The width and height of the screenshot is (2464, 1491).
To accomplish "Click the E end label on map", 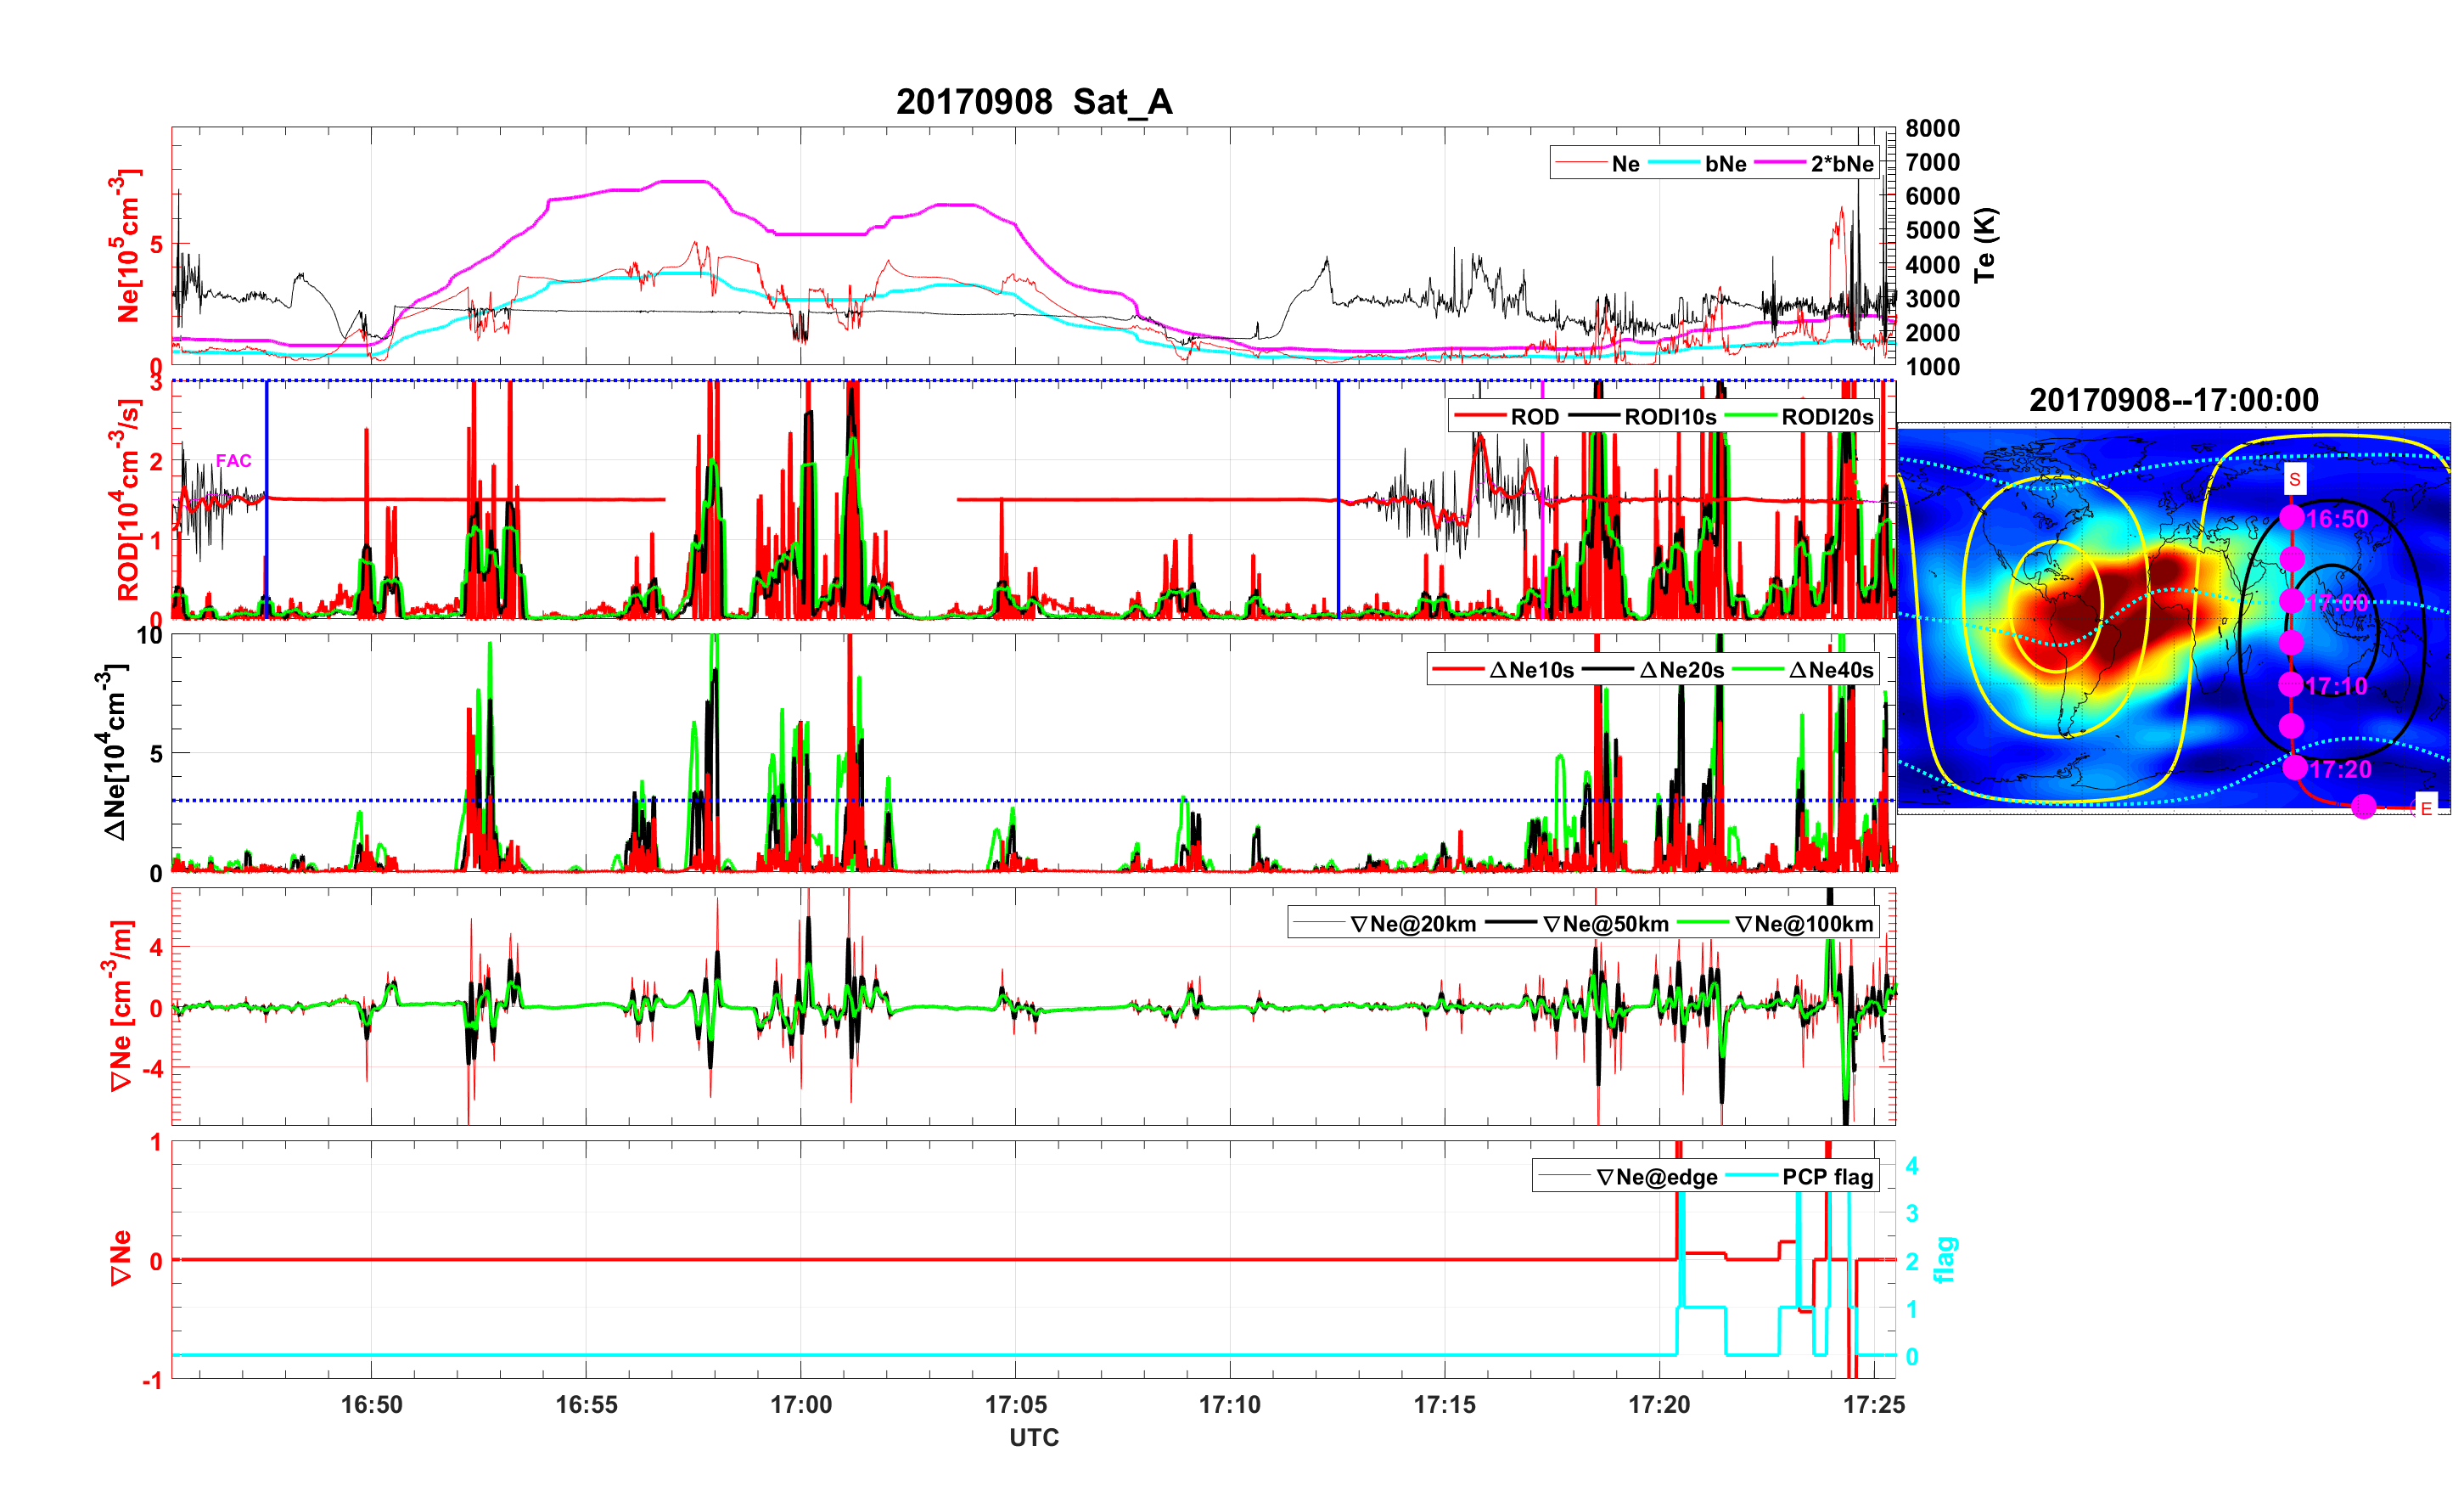I will 2425,807.
